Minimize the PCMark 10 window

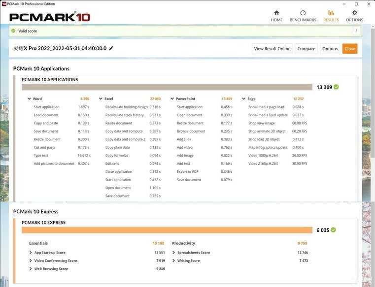[344, 4]
